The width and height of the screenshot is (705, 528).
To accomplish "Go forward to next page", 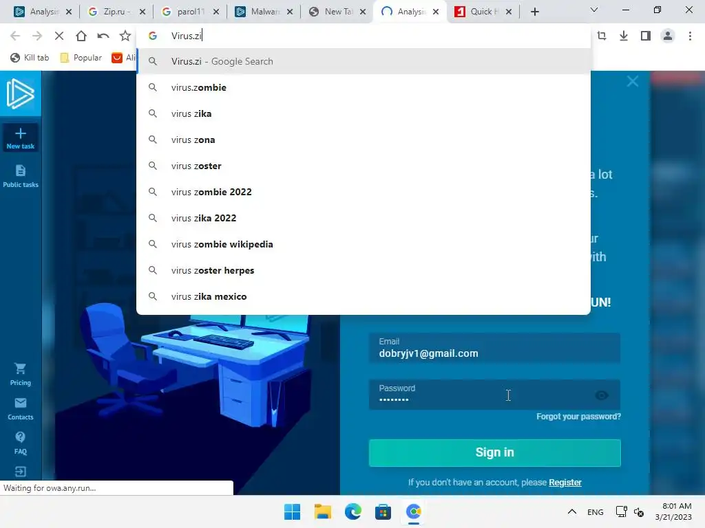I will 37,36.
